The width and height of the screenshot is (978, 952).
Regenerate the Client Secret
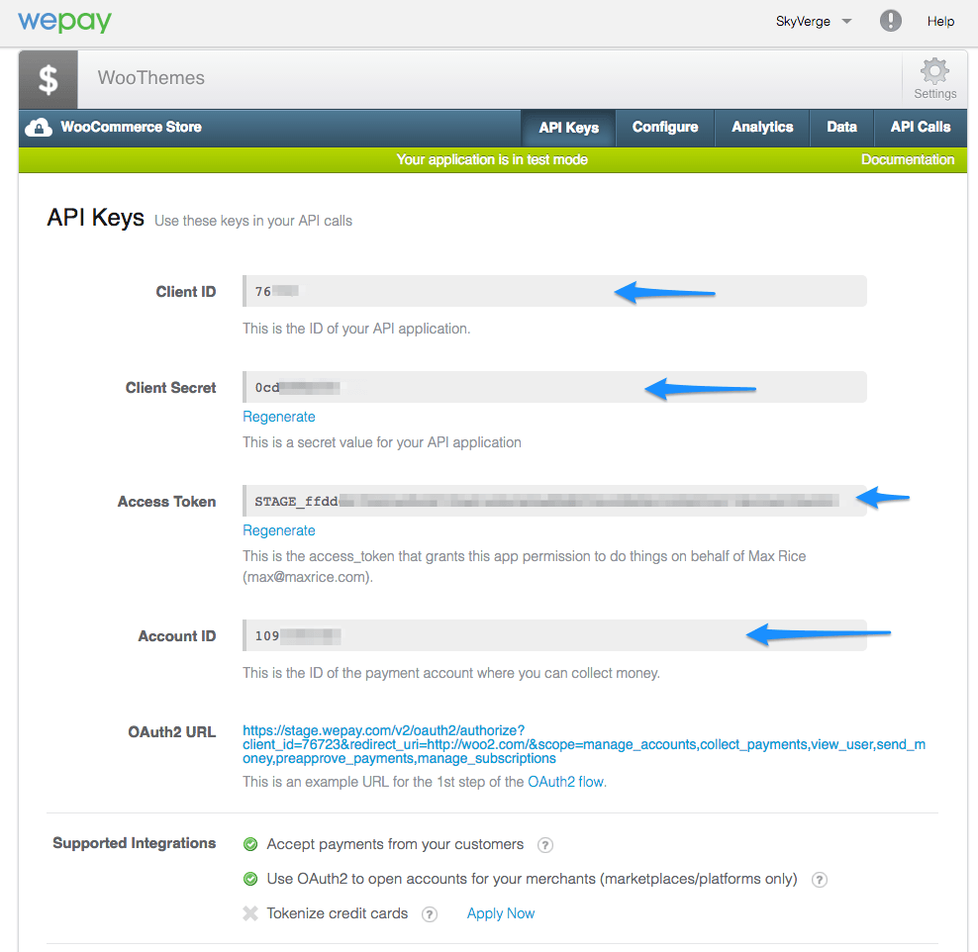(278, 417)
